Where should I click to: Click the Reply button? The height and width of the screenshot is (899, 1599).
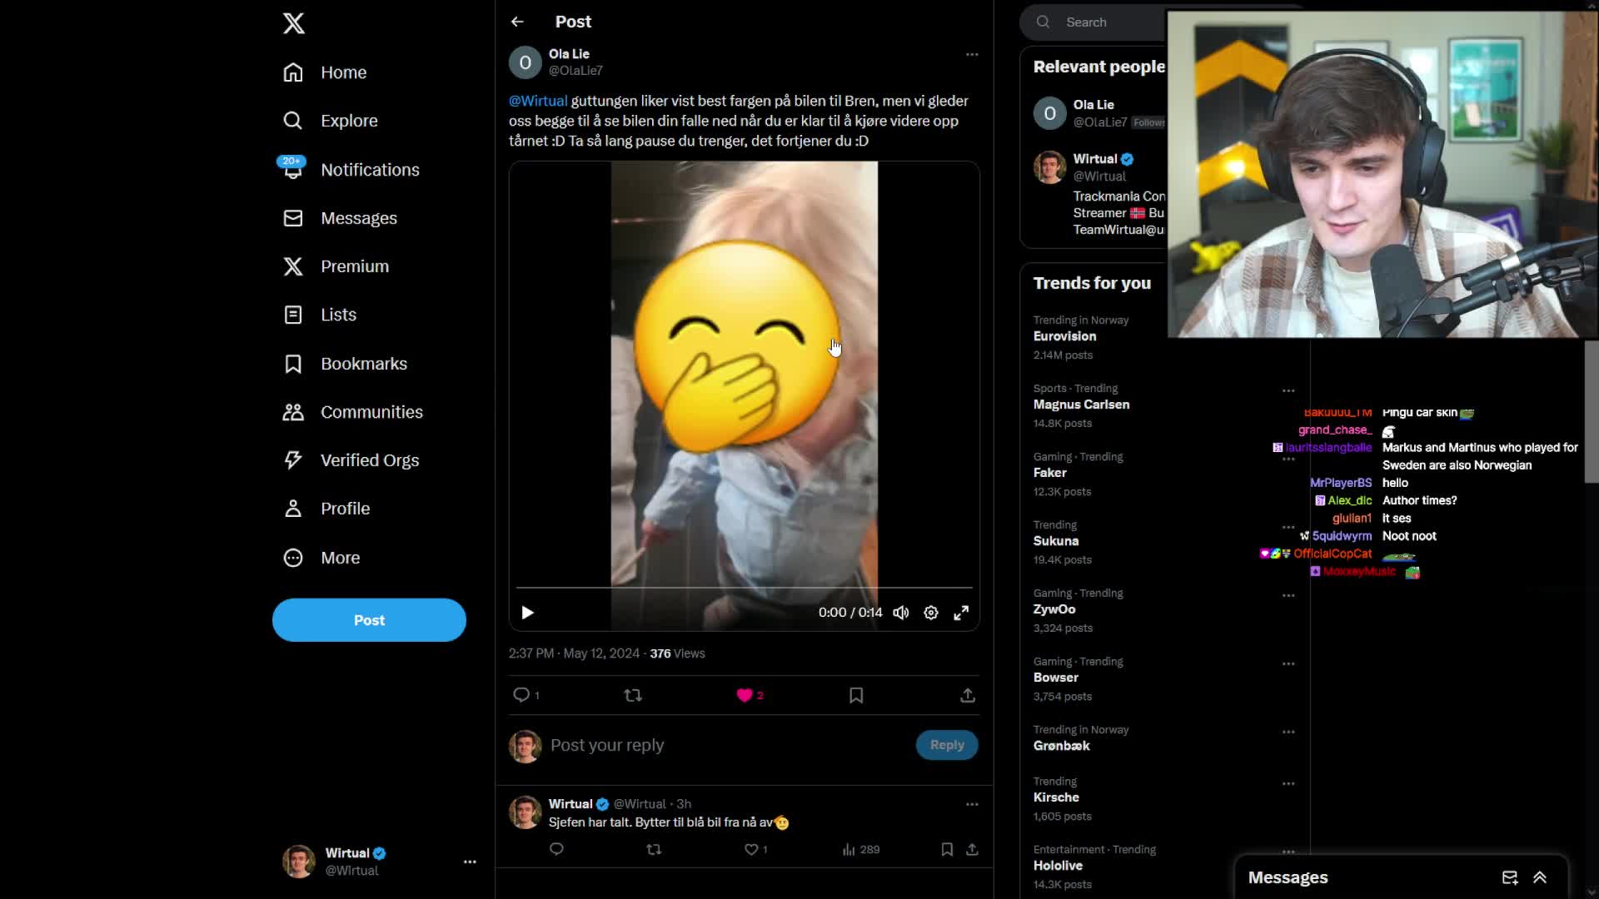pyautogui.click(x=947, y=745)
